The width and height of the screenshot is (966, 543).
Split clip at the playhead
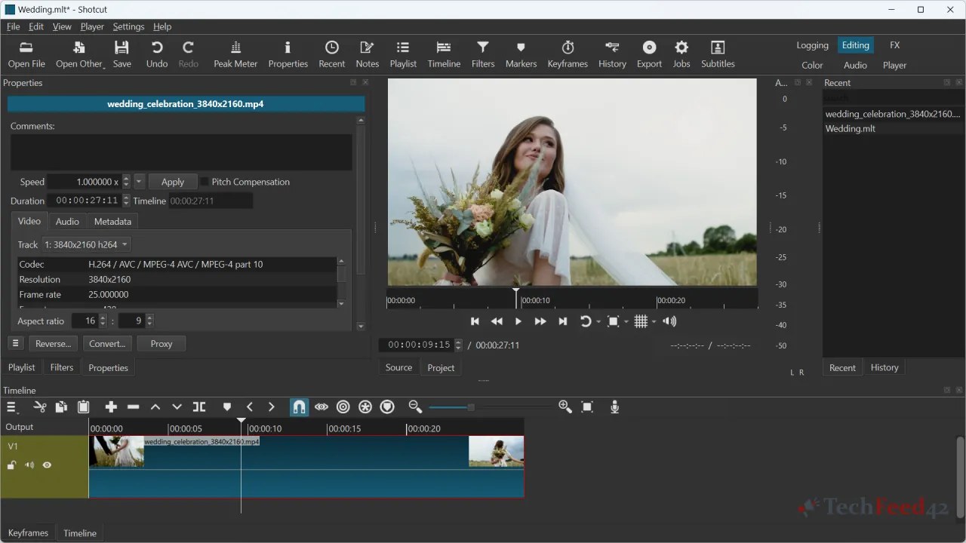click(x=199, y=407)
